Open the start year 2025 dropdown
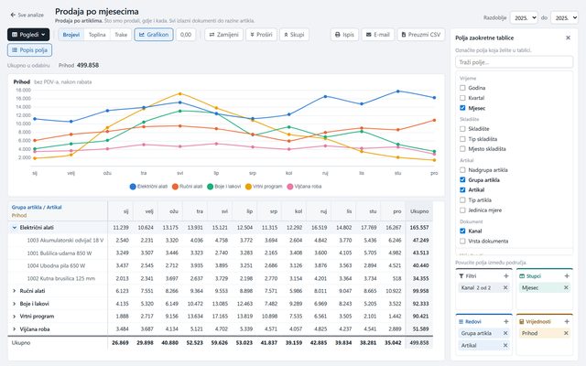Screen dimensions: 586x366 [524, 17]
